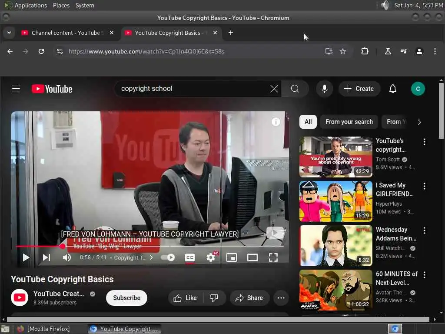Go back in browser history
The height and width of the screenshot is (334, 445).
10,51
